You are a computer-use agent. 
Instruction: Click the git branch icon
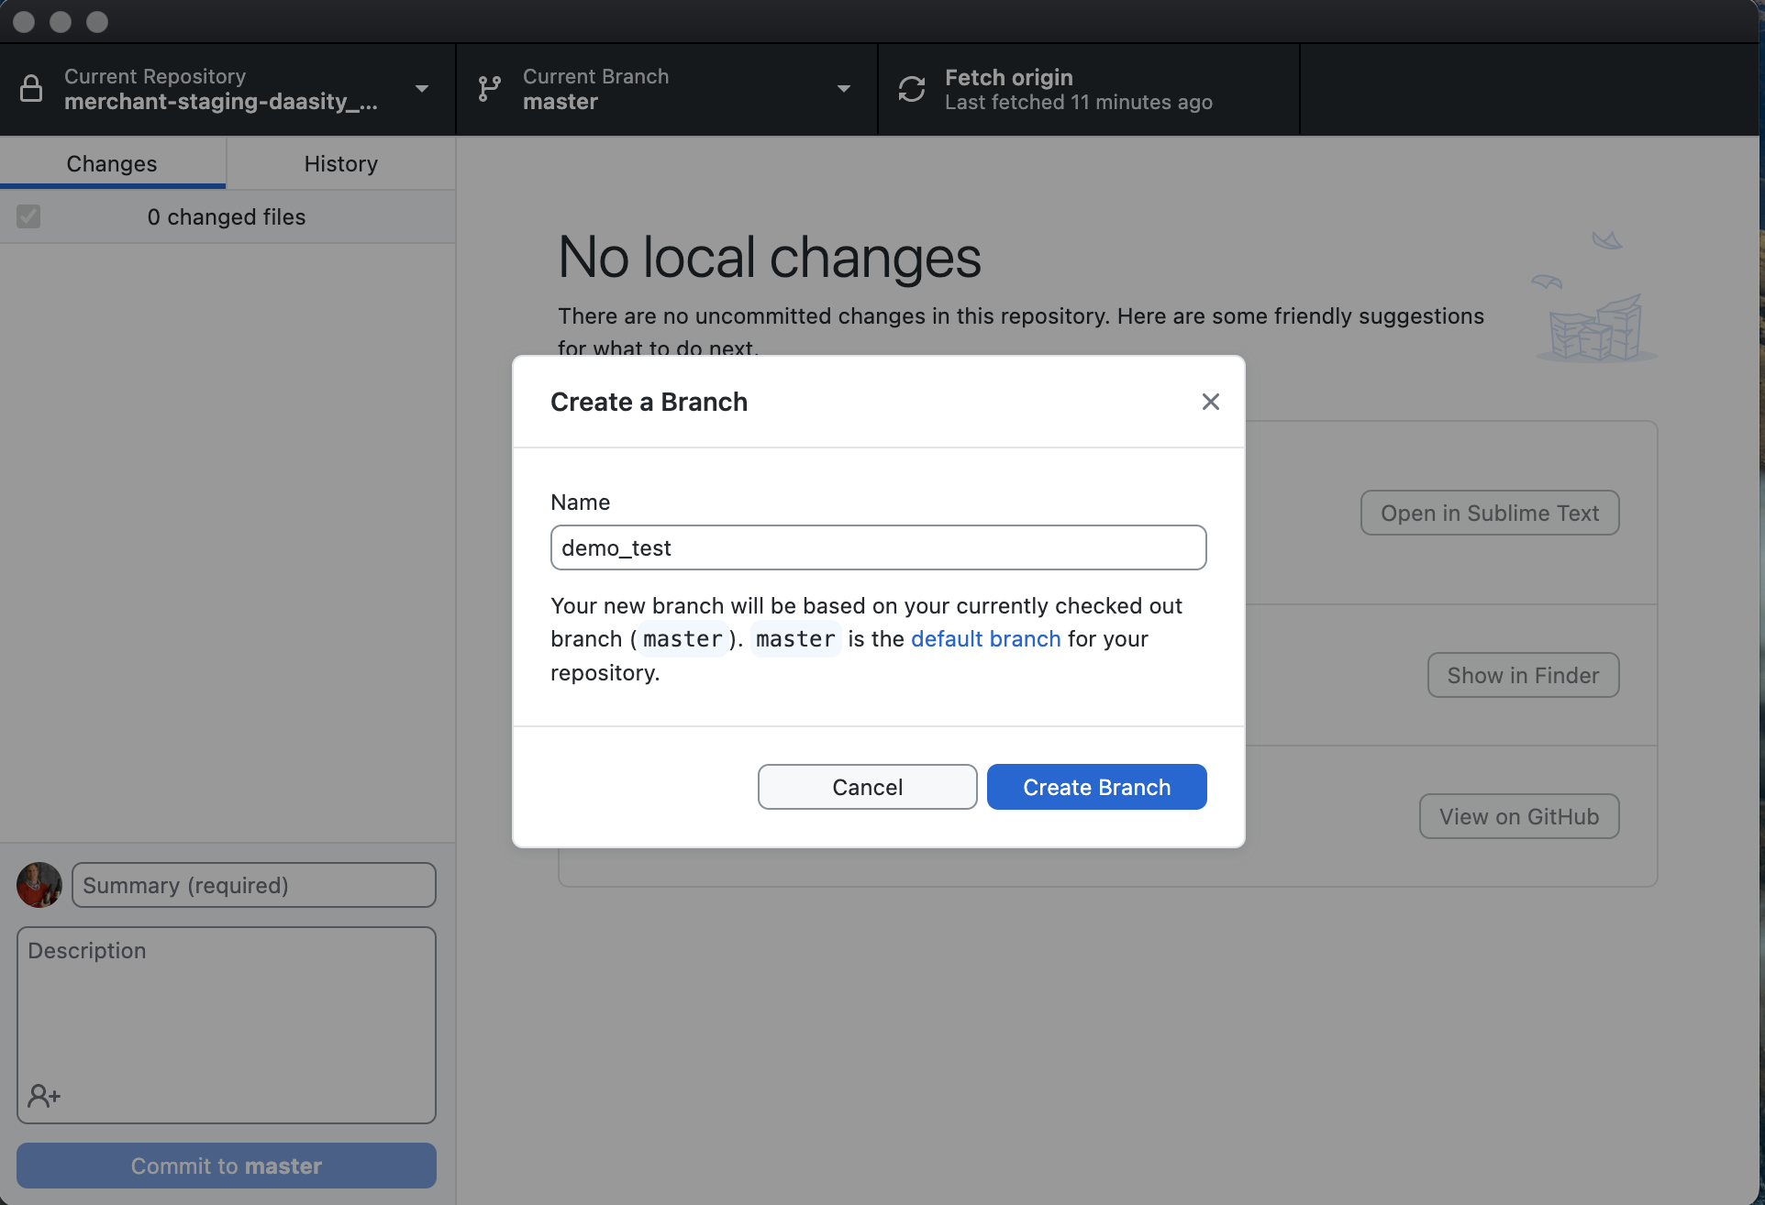click(489, 89)
